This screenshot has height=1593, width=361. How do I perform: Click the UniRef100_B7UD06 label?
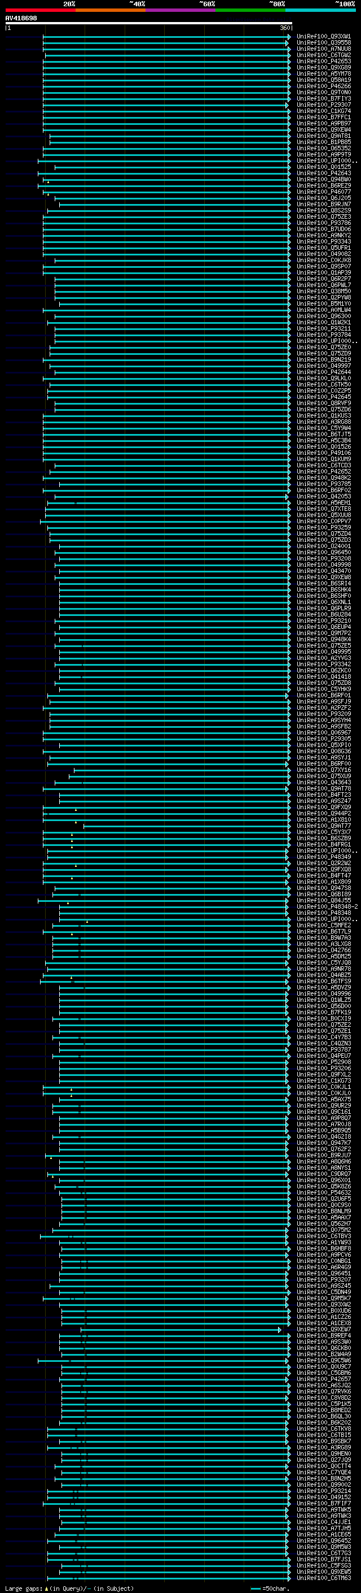pyautogui.click(x=324, y=229)
